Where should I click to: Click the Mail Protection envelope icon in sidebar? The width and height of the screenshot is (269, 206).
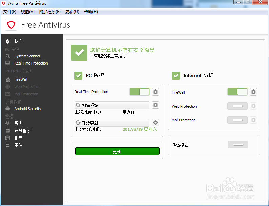[x=8, y=94]
